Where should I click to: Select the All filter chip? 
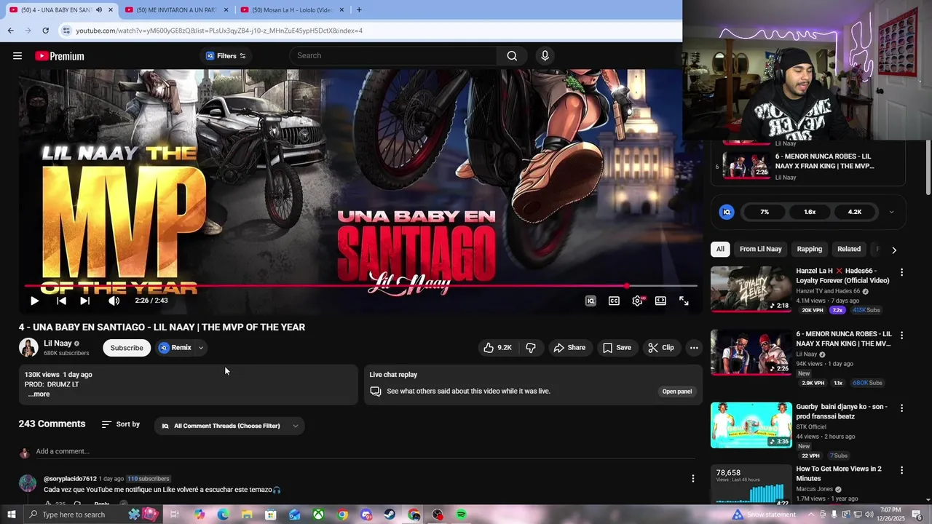[720, 249]
